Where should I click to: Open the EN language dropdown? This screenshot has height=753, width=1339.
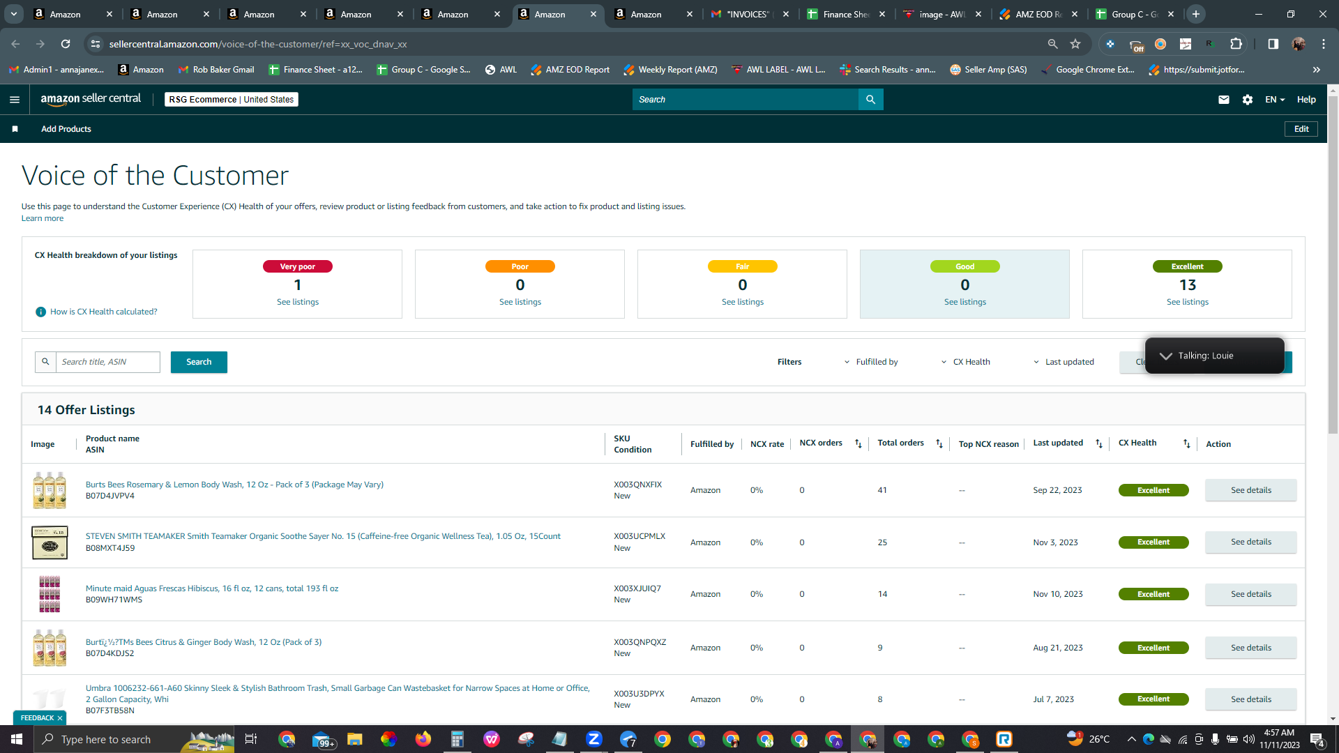pyautogui.click(x=1275, y=100)
